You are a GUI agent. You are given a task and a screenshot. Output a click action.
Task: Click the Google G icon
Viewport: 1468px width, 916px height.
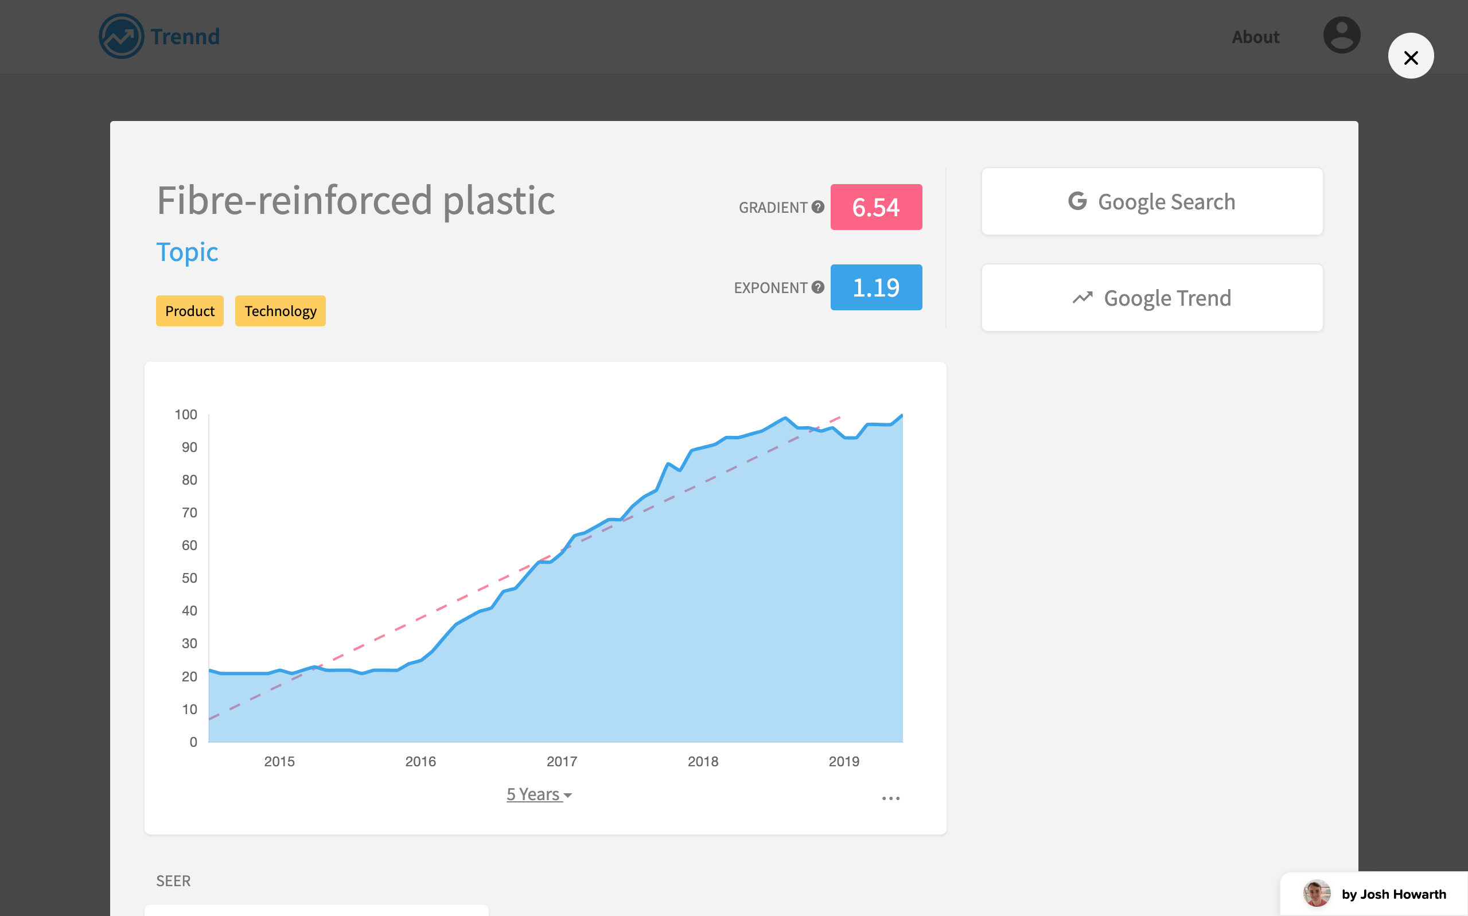pyautogui.click(x=1077, y=201)
